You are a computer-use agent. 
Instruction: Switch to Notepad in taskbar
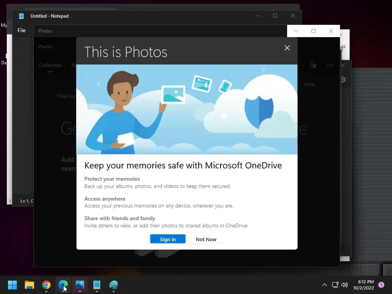[97, 285]
